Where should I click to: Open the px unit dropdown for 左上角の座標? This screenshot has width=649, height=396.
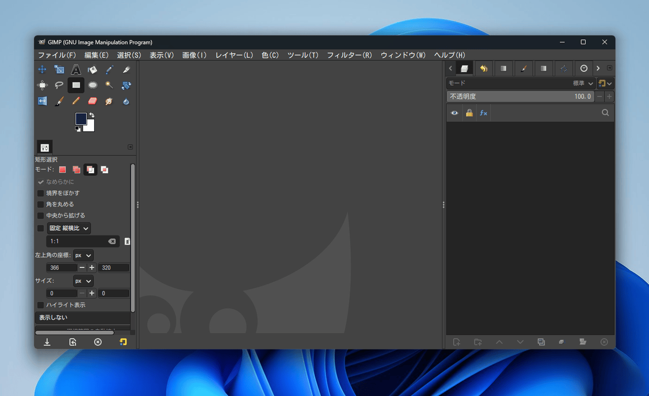pos(83,255)
